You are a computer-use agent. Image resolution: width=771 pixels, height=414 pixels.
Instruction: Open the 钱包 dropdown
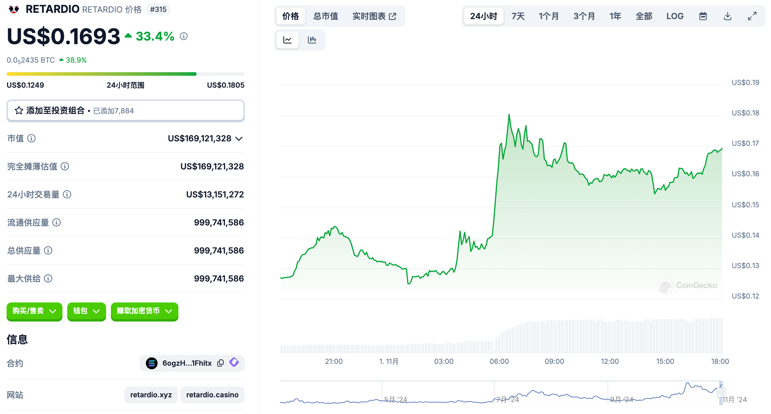[x=86, y=311]
